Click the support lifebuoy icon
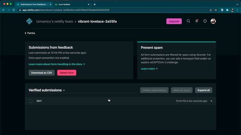The height and width of the screenshot is (135, 241). point(205,21)
